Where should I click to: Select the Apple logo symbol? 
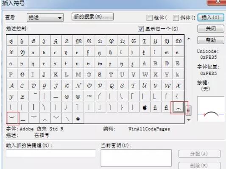[x=145, y=108]
